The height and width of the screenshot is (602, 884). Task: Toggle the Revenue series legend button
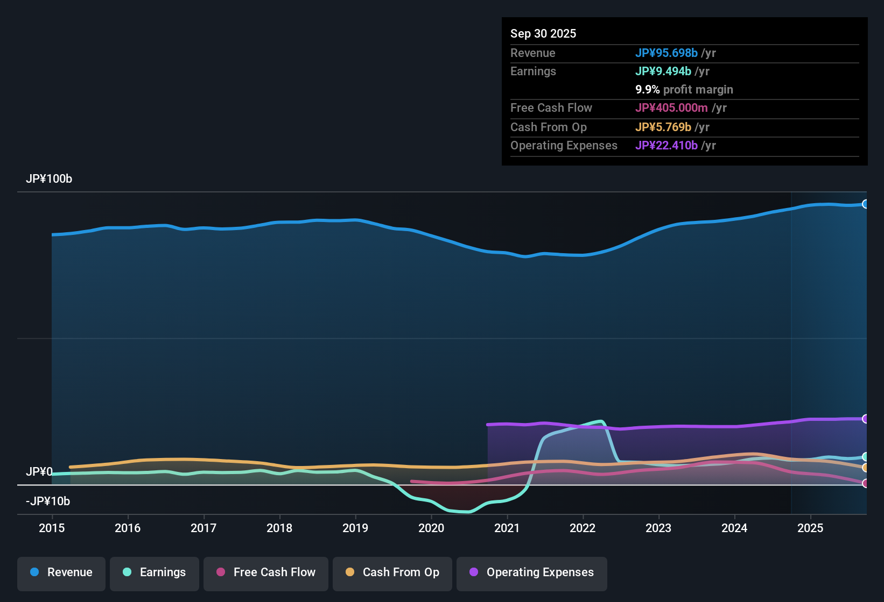[x=61, y=573]
